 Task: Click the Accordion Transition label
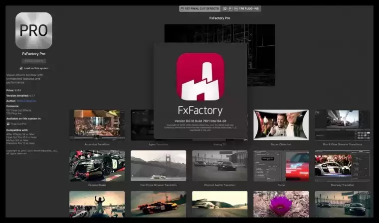pyautogui.click(x=97, y=144)
